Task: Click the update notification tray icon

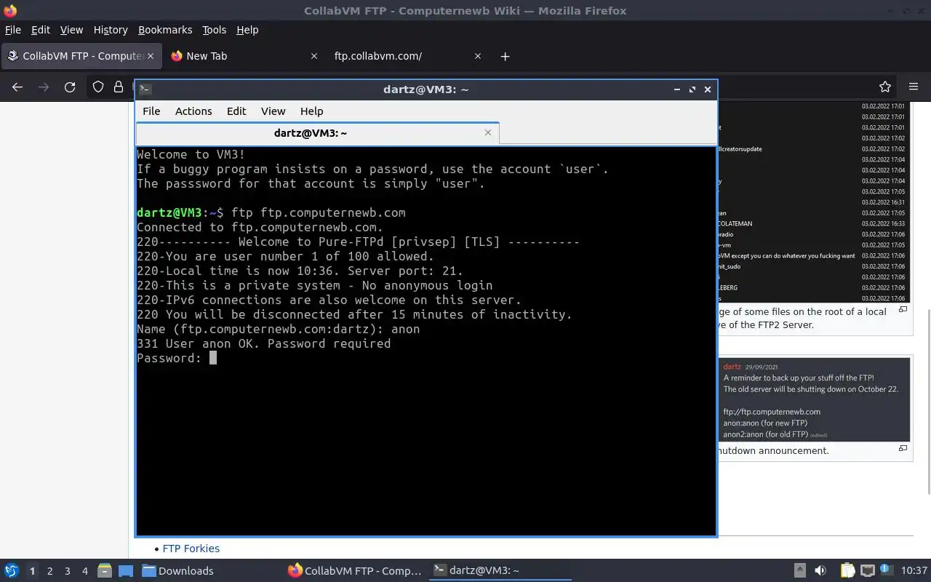Action: pos(887,571)
